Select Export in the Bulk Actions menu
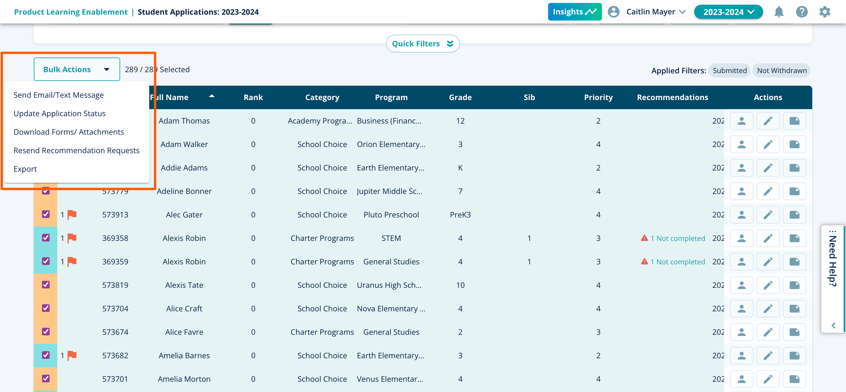 click(x=25, y=169)
